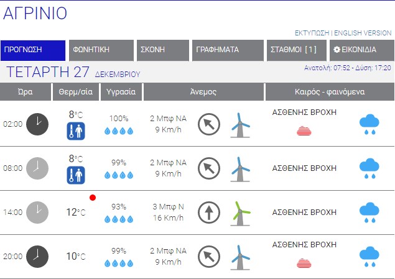Click the north wind arrow at 14:00
Screen dimensions: 395x279
(209, 212)
